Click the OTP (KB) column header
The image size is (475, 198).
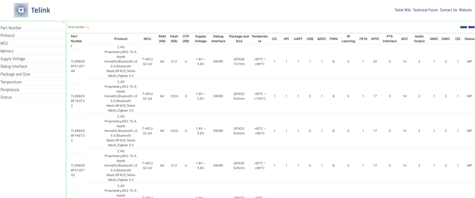pos(186,39)
